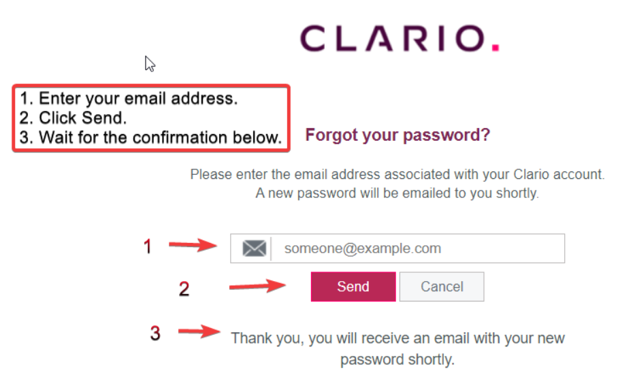The image size is (618, 377).
Task: Click the "Forgot your password?" heading
Action: tap(397, 135)
